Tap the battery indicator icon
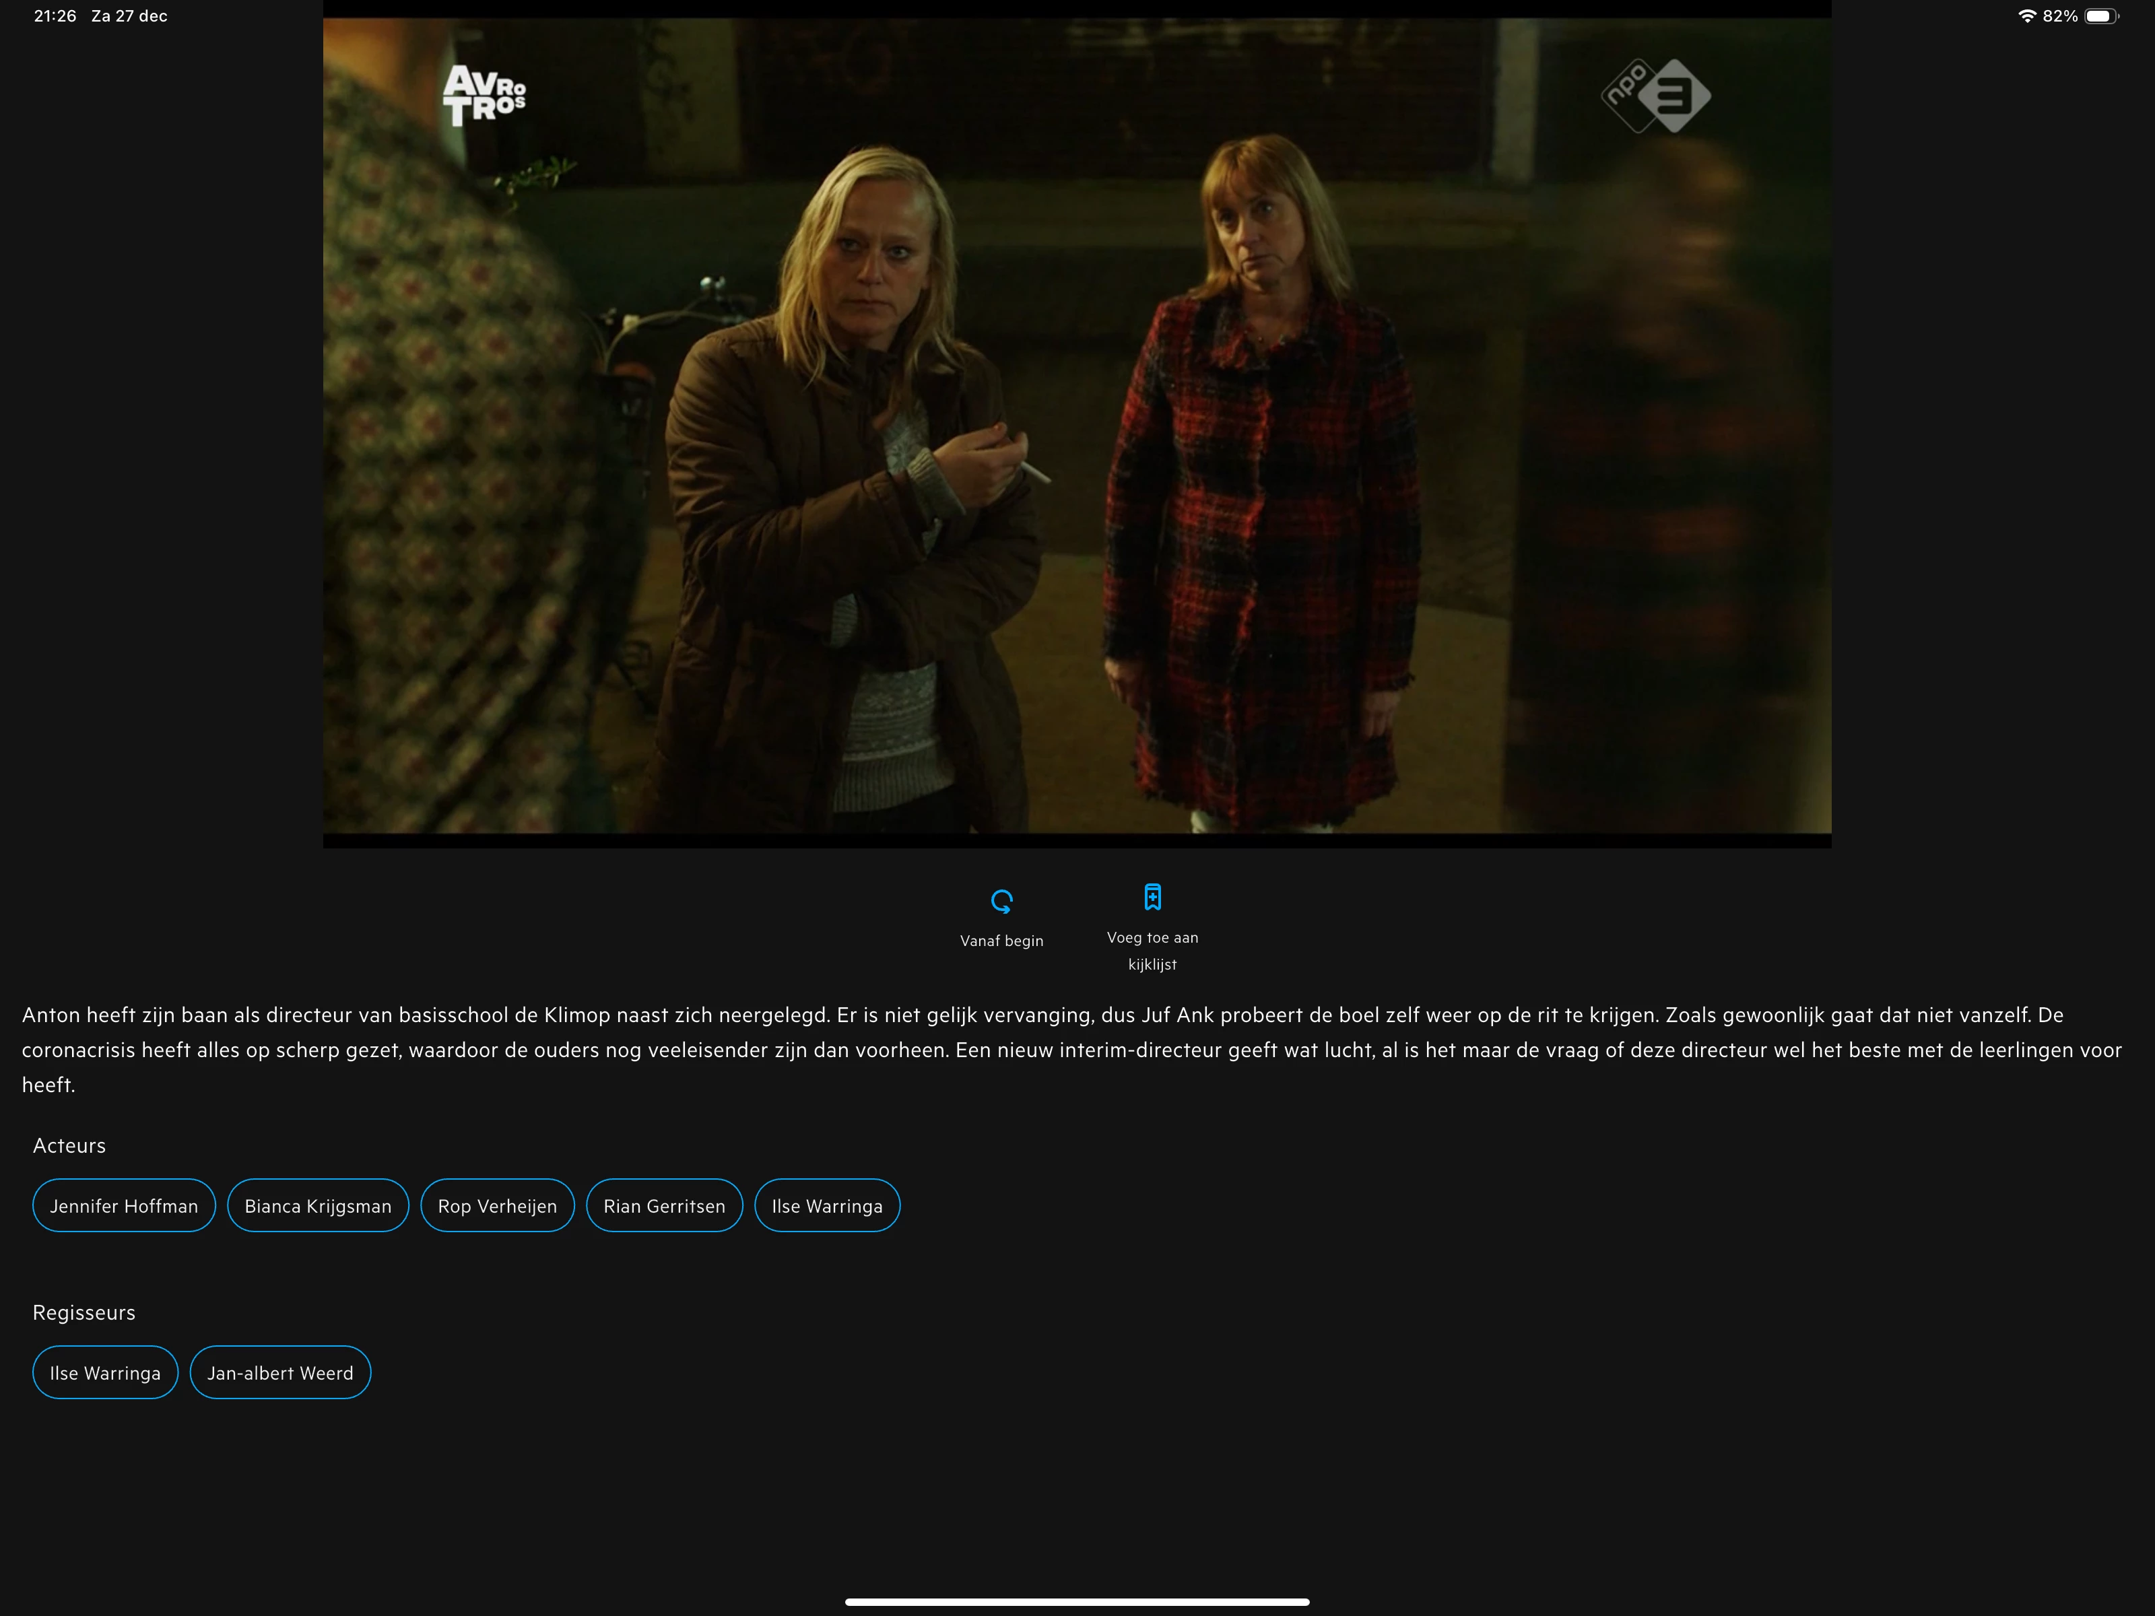This screenshot has height=1616, width=2155. tap(2100, 15)
